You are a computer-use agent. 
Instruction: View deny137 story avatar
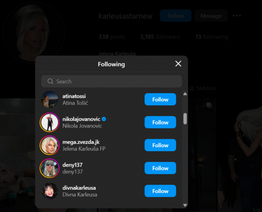(x=49, y=168)
